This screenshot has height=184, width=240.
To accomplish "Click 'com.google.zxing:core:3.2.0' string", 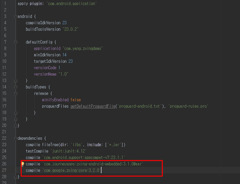I will (x=71, y=170).
